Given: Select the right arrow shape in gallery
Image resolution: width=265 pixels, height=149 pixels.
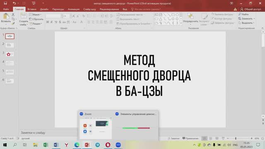Looking at the screenshot, I should tap(173, 19).
